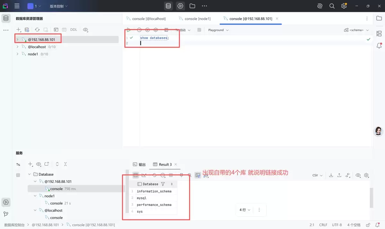Screen dimensions: 385x229
Task: Open the project selector dropdown labeled 1
Action: (x=34, y=6)
